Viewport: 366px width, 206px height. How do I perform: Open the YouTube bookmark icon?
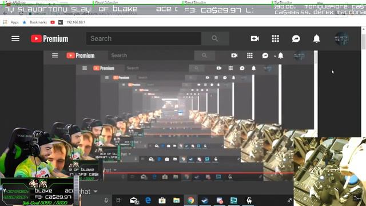pos(53,22)
